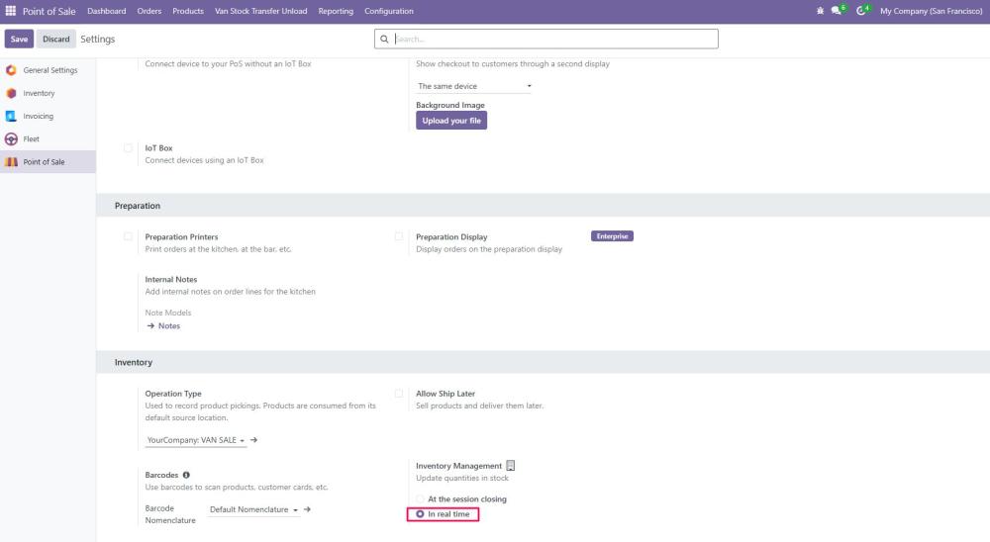Screen dimensions: 990x542
Task: Click the Inventory Management building icon
Action: pyautogui.click(x=511, y=466)
